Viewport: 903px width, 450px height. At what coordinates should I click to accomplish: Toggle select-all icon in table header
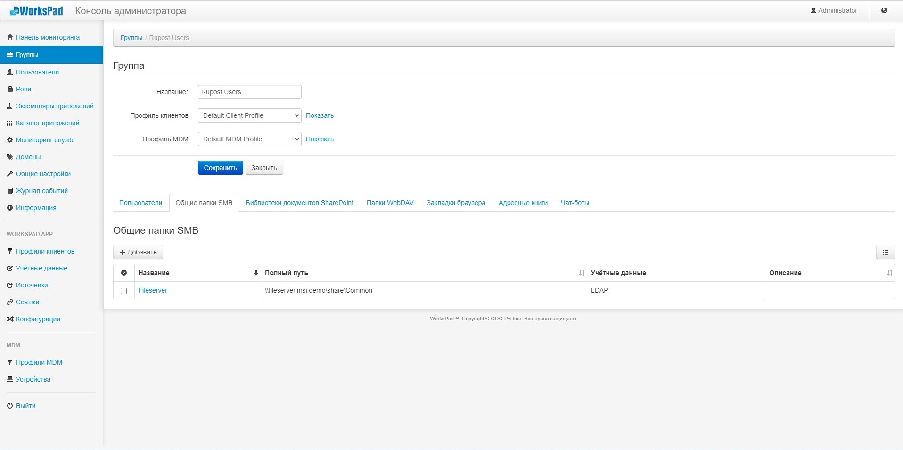[124, 273]
